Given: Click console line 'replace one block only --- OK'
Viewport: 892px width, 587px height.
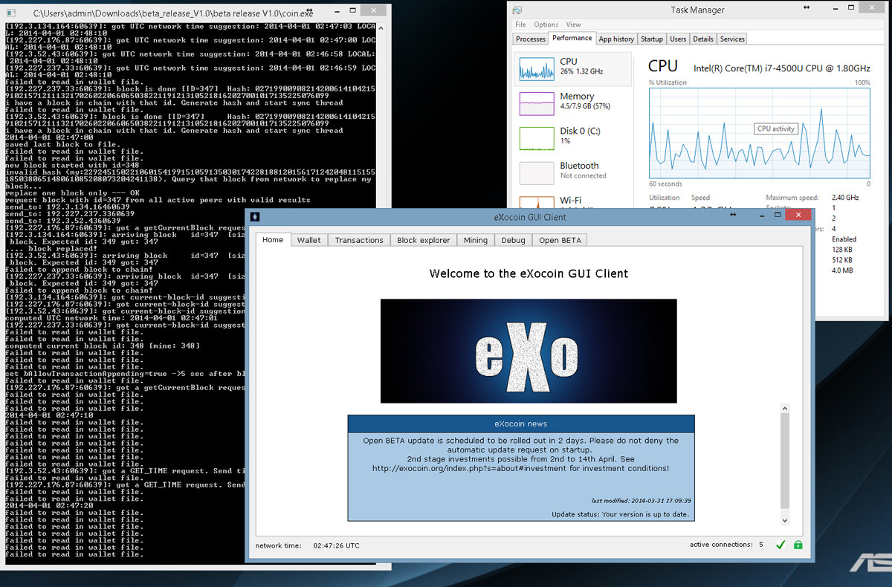Looking at the screenshot, I should pyautogui.click(x=72, y=193).
